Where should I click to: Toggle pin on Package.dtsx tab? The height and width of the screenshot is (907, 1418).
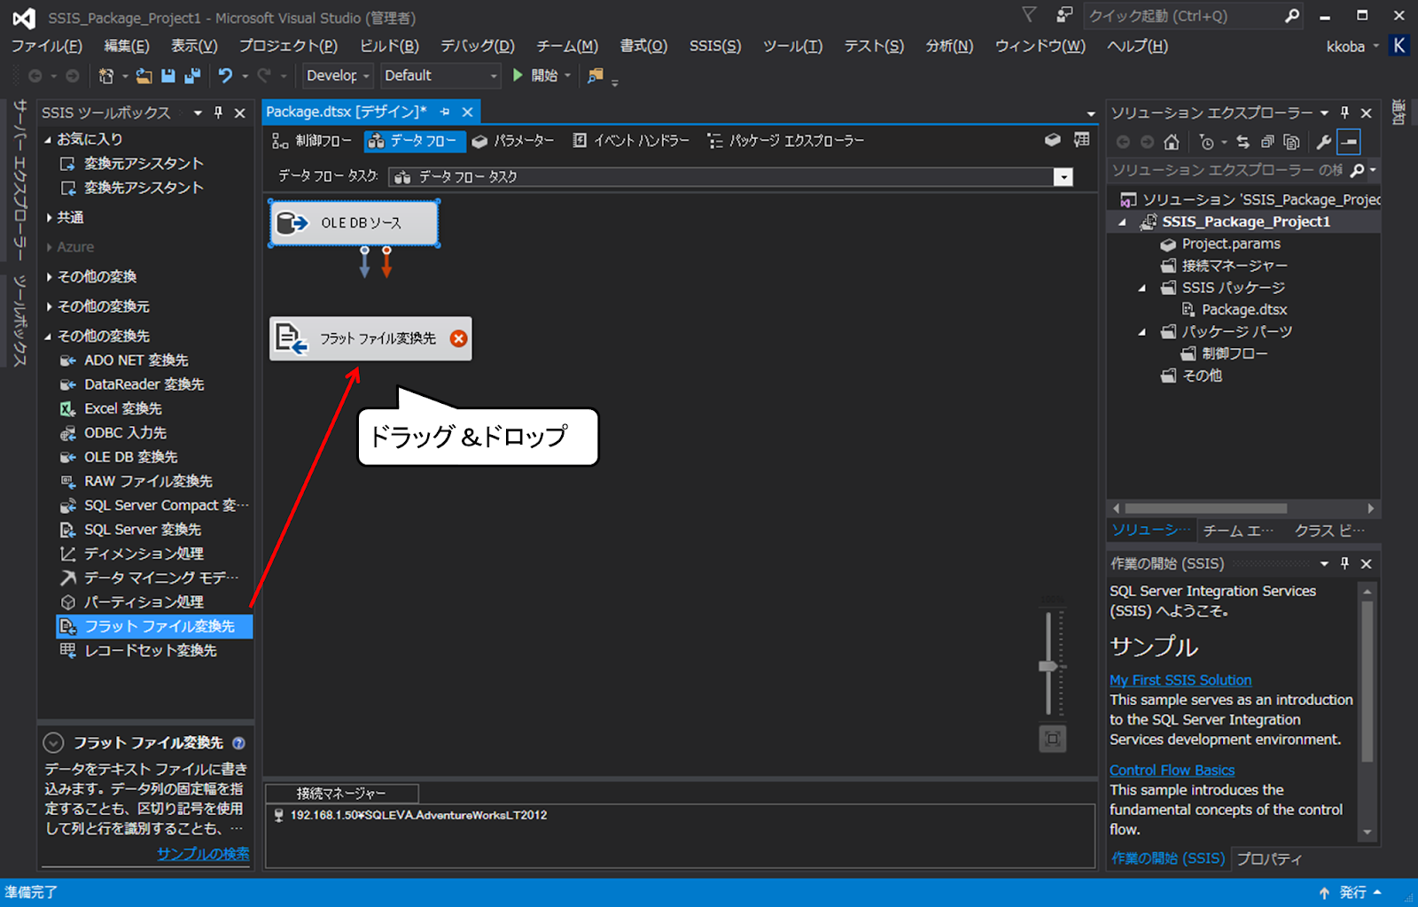pos(445,112)
